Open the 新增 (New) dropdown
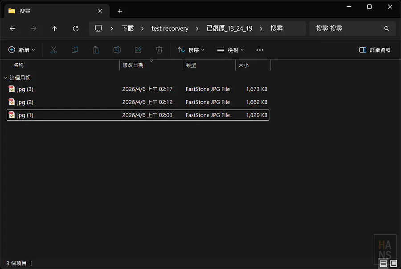The height and width of the screenshot is (269, 401). click(x=22, y=50)
